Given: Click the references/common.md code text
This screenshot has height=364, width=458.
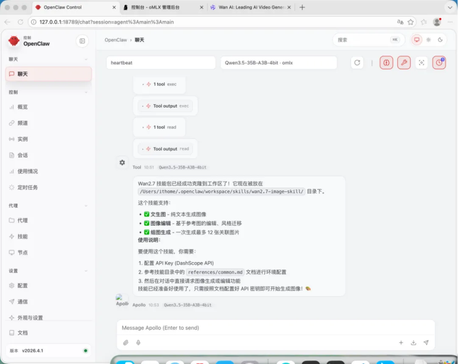Looking at the screenshot, I should pos(215,272).
